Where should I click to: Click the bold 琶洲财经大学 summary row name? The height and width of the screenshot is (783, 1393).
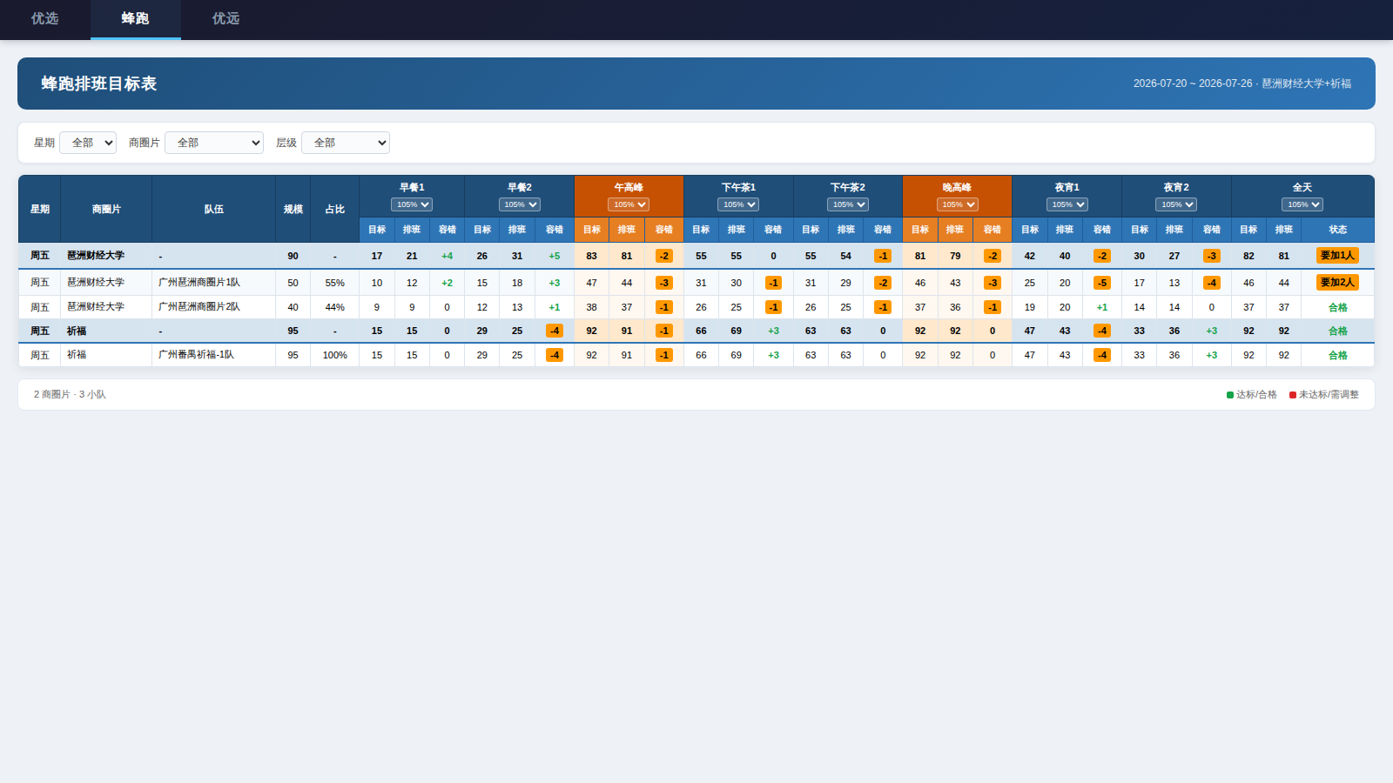(x=96, y=256)
